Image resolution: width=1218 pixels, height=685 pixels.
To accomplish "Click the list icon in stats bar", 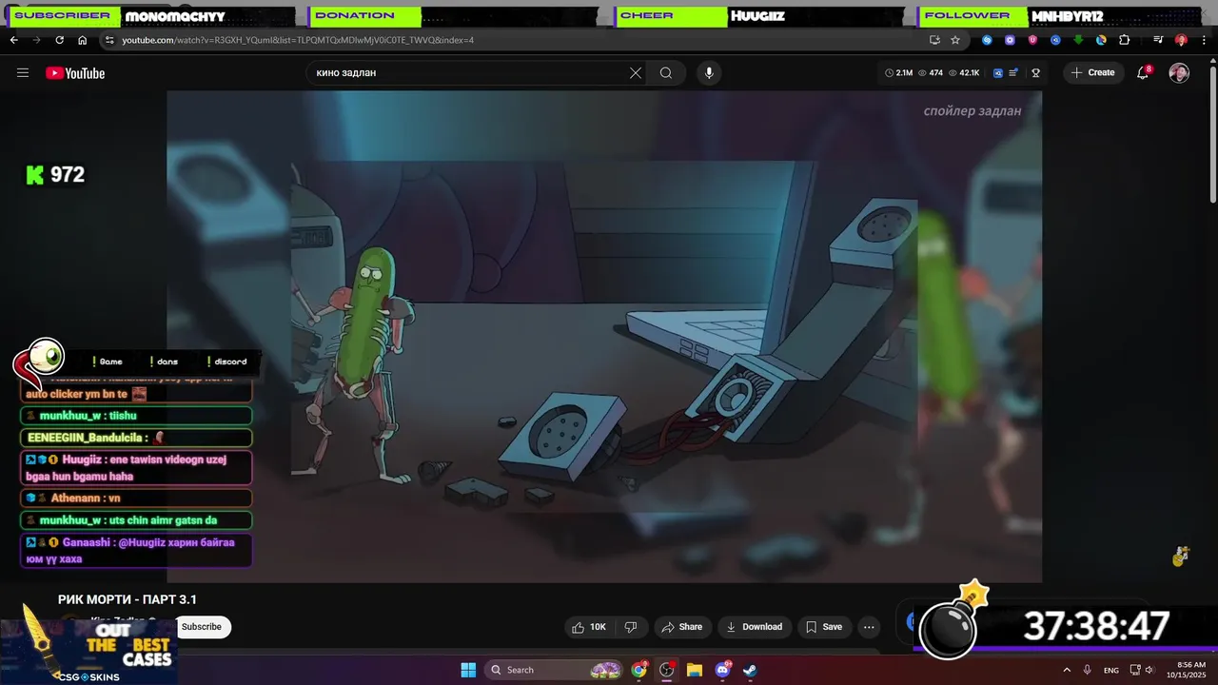I will point(1014,73).
